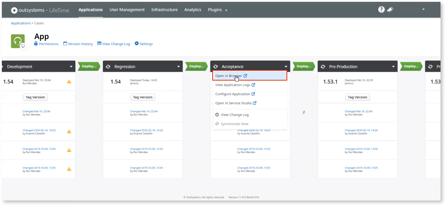This screenshot has width=446, height=206.
Task: Click the help question mark icon
Action: pyautogui.click(x=381, y=10)
